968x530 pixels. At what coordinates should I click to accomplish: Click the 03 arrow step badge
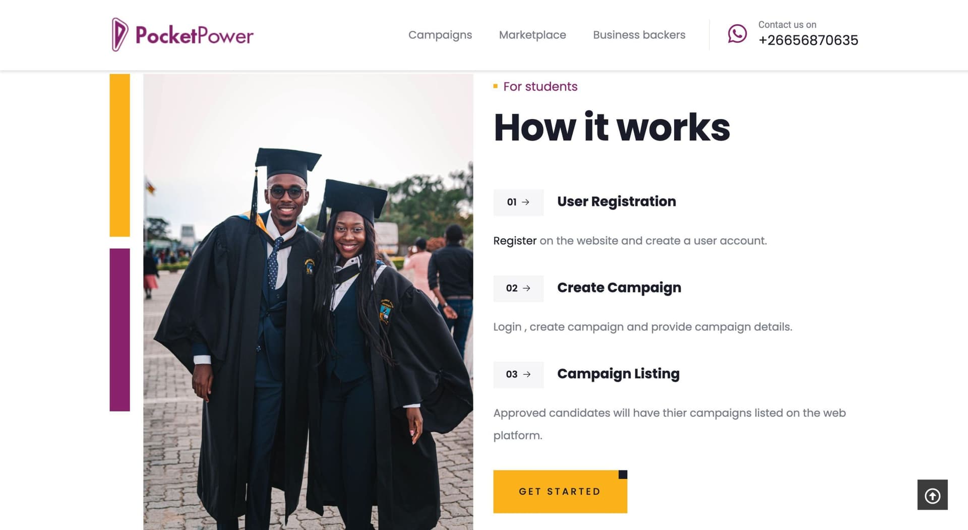tap(518, 374)
